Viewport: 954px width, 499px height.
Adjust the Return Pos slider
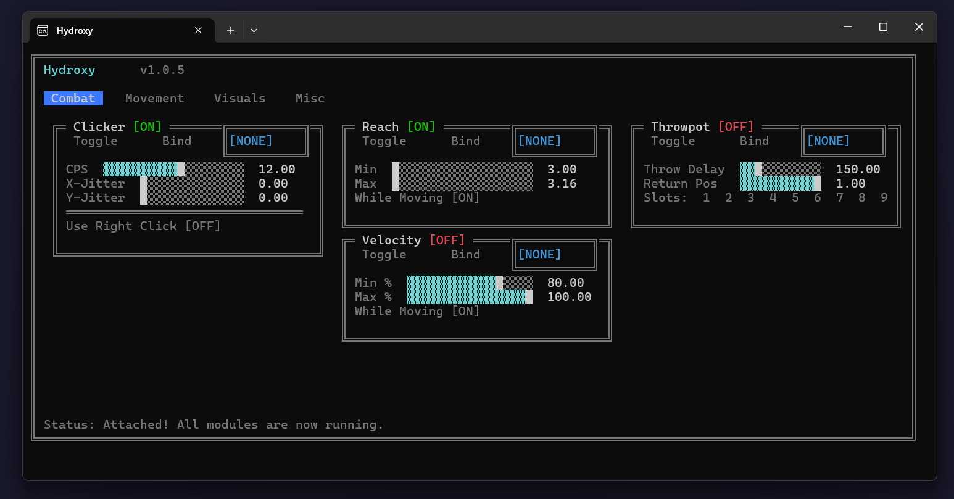tap(781, 184)
